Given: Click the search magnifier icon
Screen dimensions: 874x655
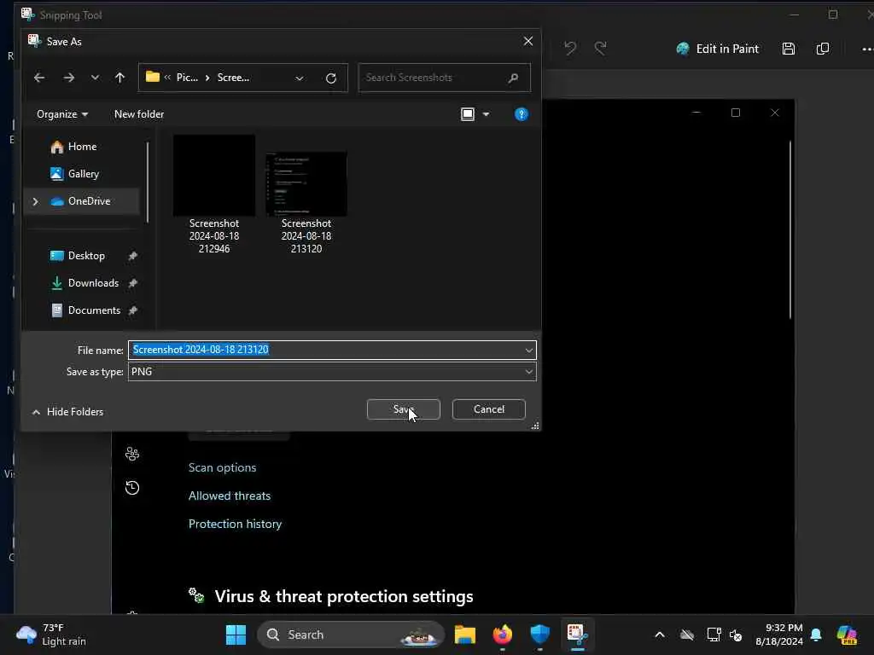Looking at the screenshot, I should [513, 78].
